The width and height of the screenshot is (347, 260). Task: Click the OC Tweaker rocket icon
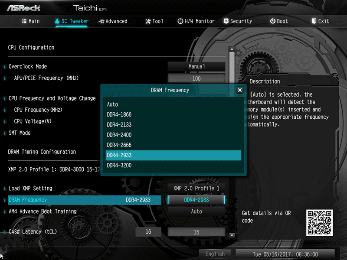click(57, 21)
